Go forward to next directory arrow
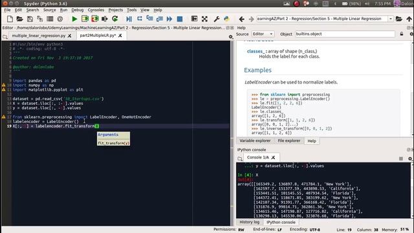 [252, 19]
